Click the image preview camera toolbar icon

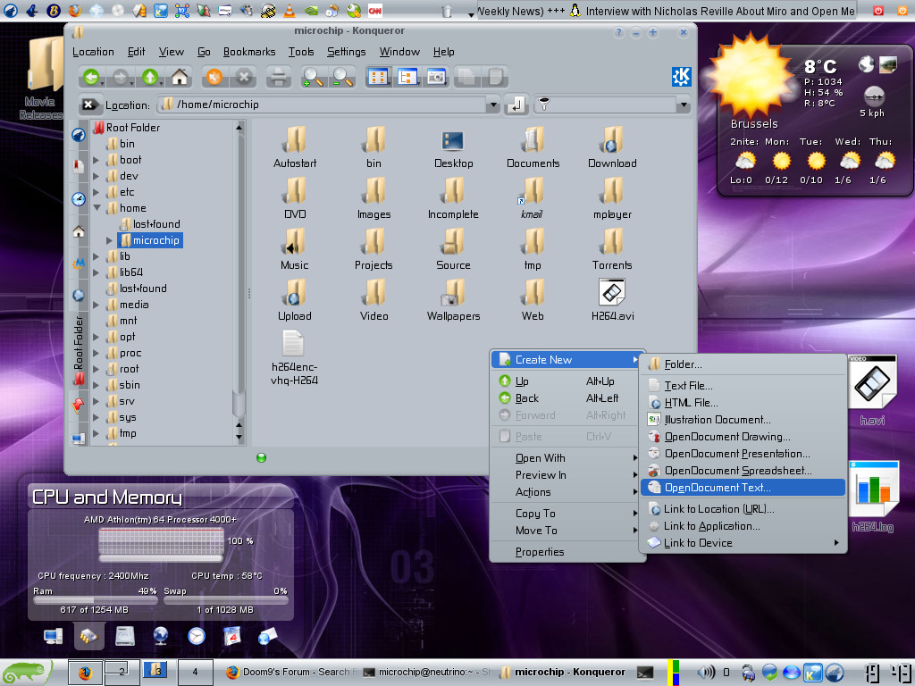436,77
